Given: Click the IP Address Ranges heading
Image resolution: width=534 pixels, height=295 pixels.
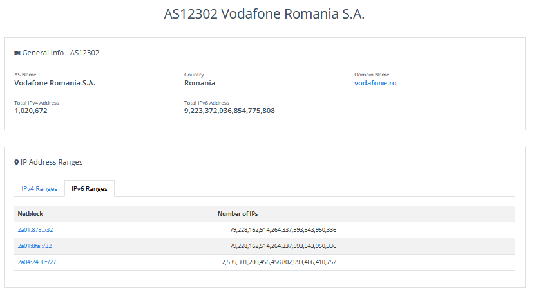Looking at the screenshot, I should point(52,163).
